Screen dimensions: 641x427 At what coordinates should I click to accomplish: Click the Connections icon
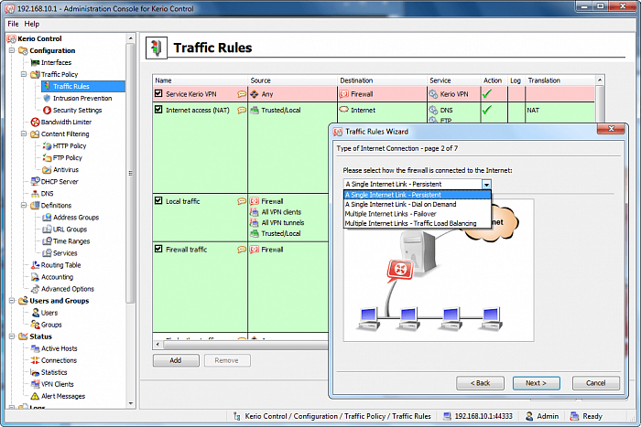click(x=35, y=360)
